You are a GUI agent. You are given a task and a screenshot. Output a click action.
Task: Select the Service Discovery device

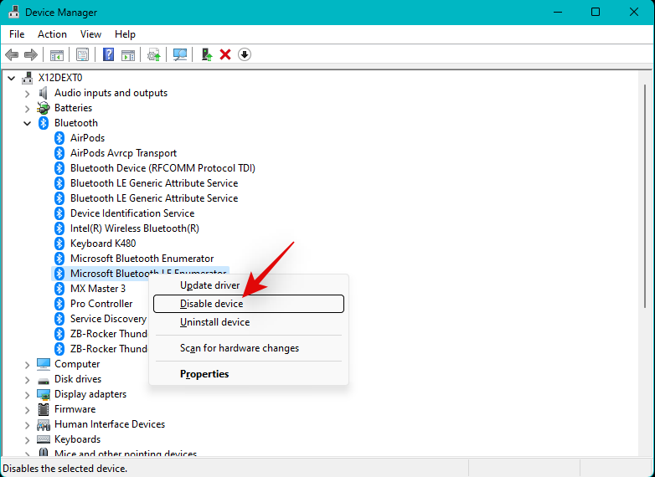tap(108, 318)
